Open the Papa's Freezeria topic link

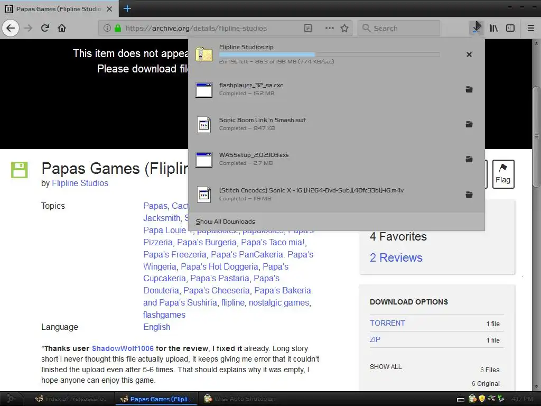pos(175,254)
